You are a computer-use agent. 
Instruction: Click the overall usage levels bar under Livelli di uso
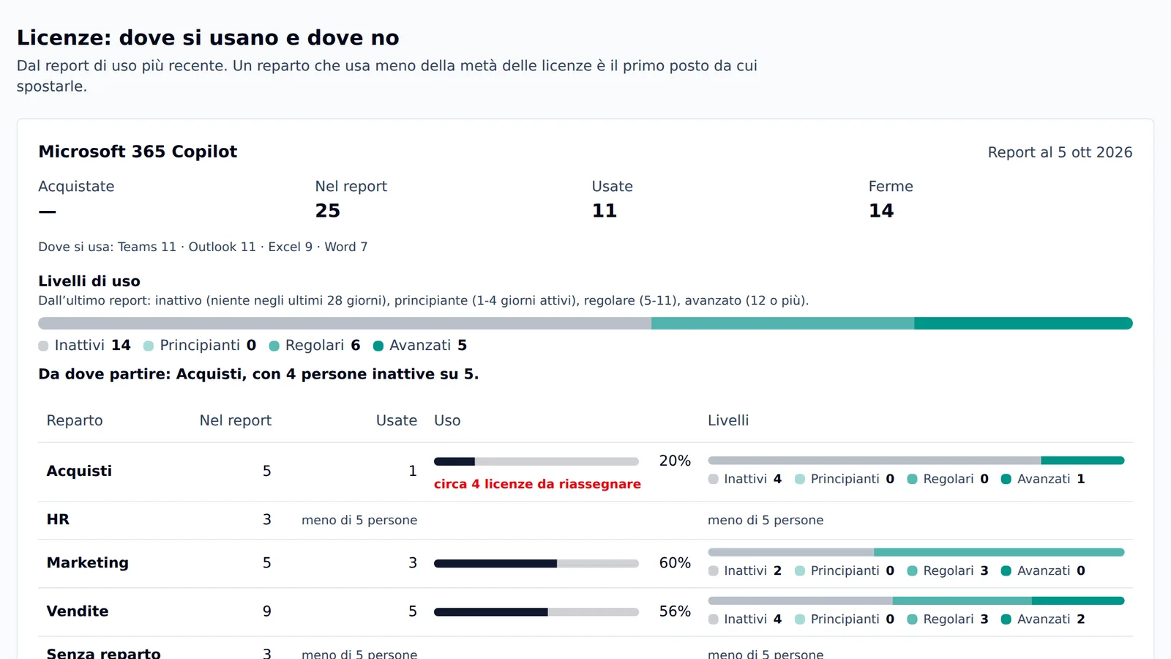point(585,323)
